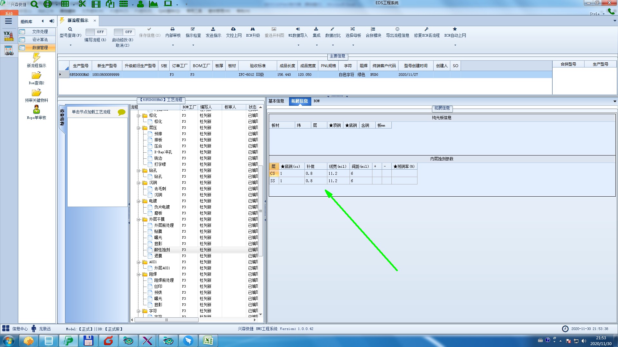Collapse the 外层干膜 tree folder
This screenshot has width=618, height=347.
138,219
